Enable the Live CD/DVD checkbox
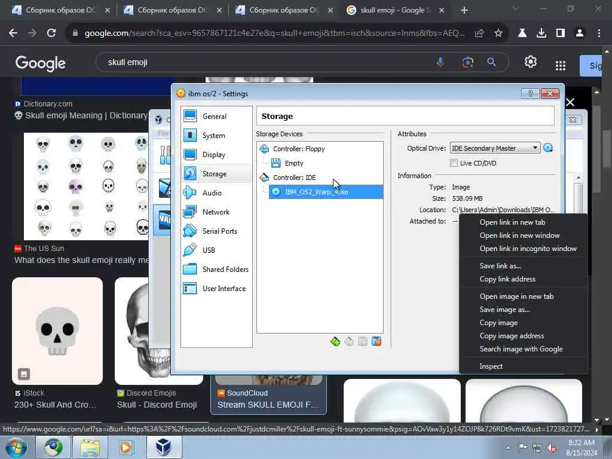Viewport: 612px width, 459px height. coord(454,163)
